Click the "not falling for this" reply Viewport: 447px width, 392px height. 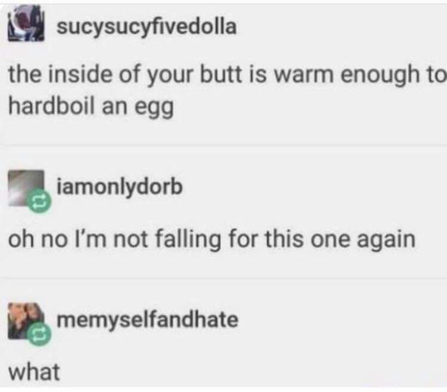(x=212, y=240)
